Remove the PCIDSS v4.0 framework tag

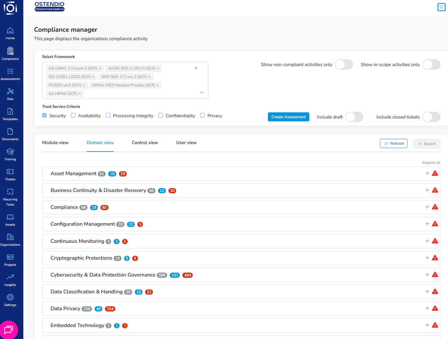(84, 85)
